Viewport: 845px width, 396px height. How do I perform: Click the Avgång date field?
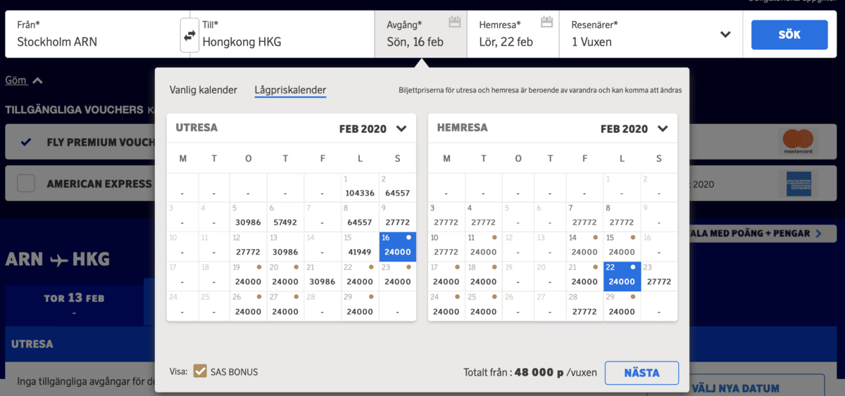[x=420, y=34]
